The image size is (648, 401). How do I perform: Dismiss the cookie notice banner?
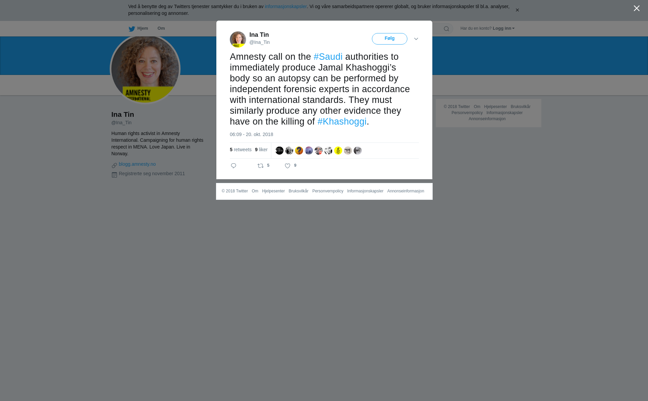pyautogui.click(x=517, y=10)
